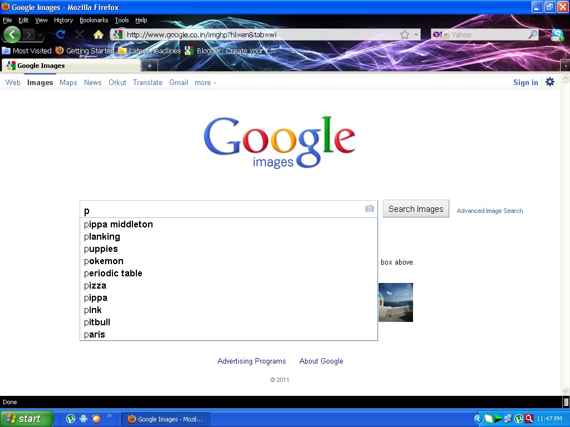Open the Advertising Programs link

(x=252, y=361)
